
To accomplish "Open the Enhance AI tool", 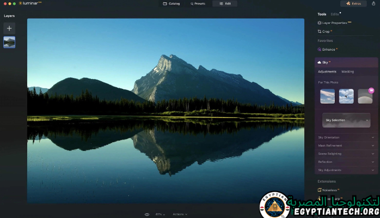I will pos(328,50).
